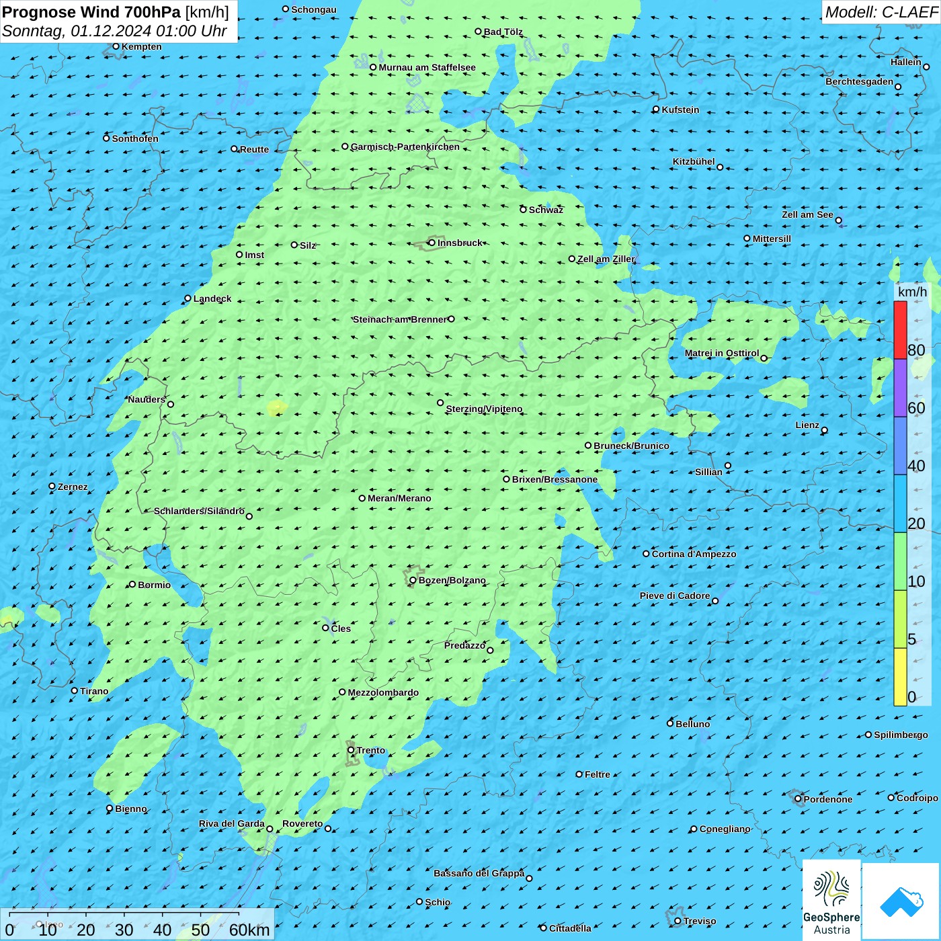The image size is (941, 941).
Task: Click the blue cloud logo icon
Action: tap(901, 901)
